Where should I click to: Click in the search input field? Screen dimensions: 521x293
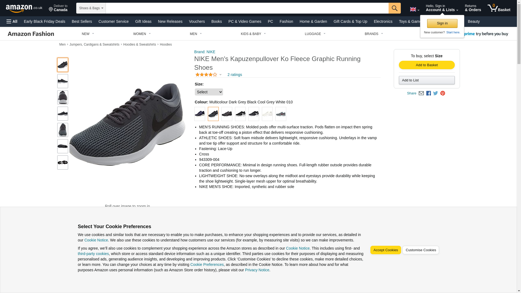tap(247, 8)
